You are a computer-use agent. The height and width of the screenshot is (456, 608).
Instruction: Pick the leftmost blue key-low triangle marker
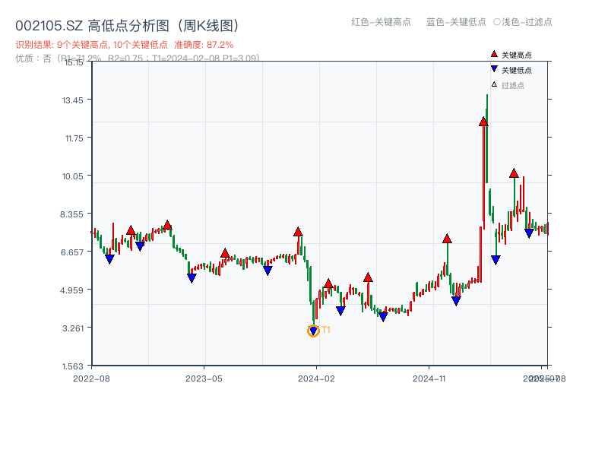click(109, 259)
